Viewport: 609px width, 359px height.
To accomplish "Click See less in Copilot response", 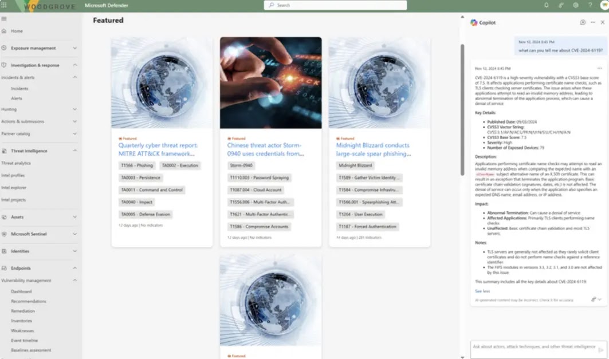I will point(482,291).
